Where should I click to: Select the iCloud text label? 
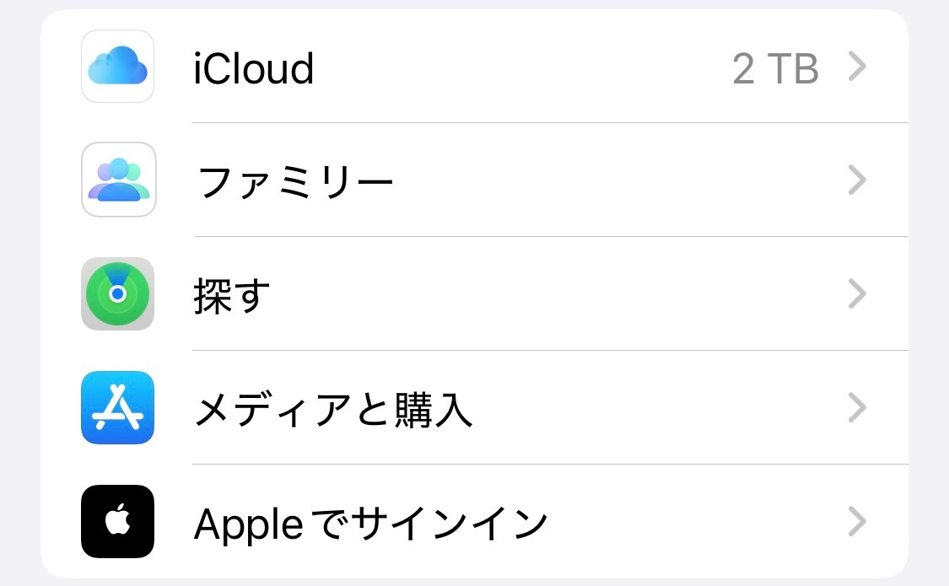click(253, 68)
